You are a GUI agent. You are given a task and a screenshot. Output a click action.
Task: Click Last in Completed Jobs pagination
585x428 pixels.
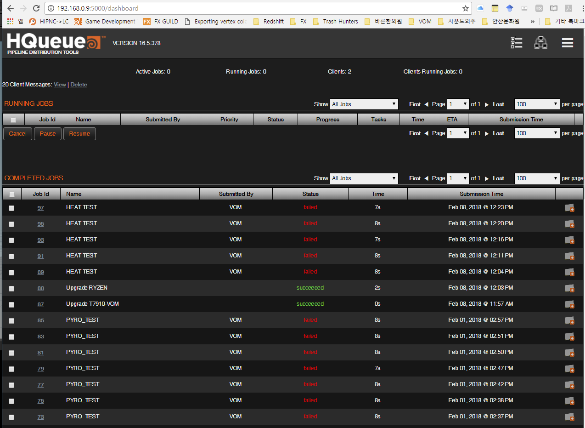point(498,178)
